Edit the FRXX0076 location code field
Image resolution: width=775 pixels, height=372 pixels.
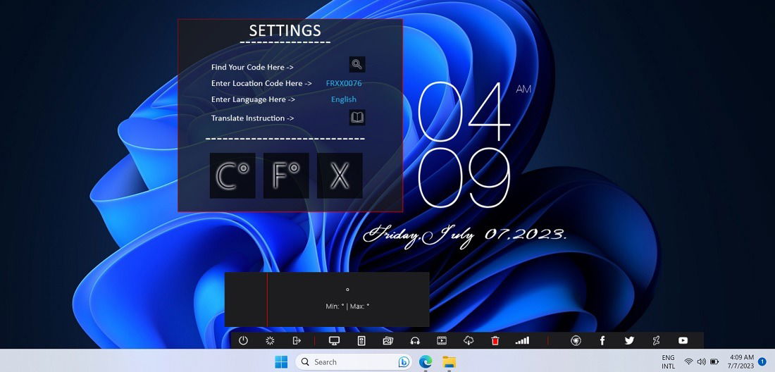(344, 84)
